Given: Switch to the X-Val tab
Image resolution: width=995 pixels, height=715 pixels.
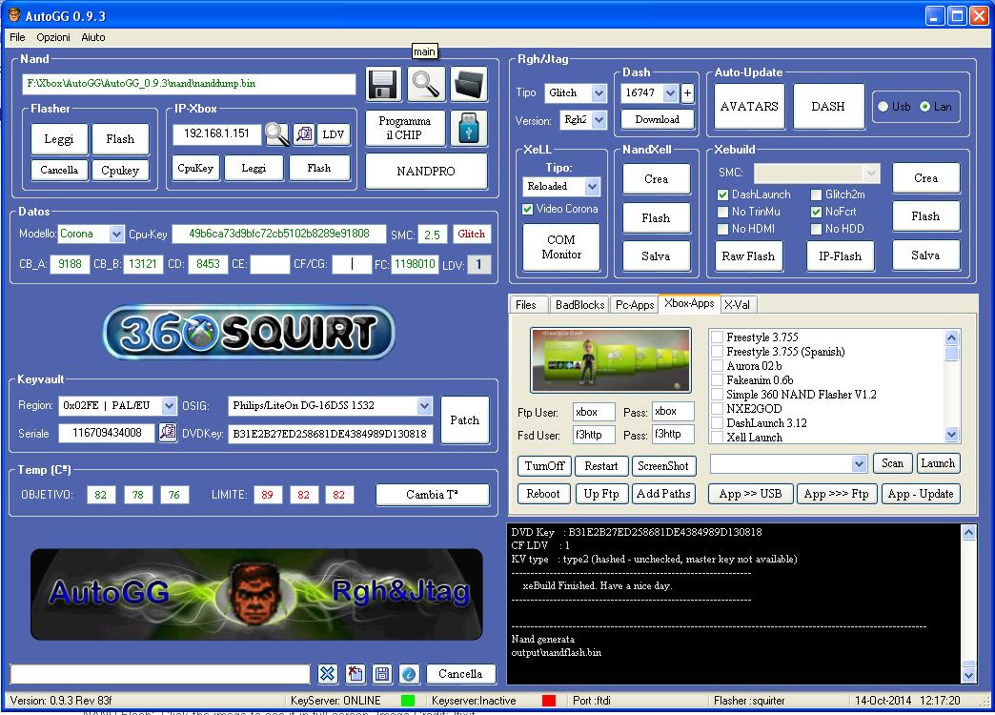Looking at the screenshot, I should click(738, 305).
